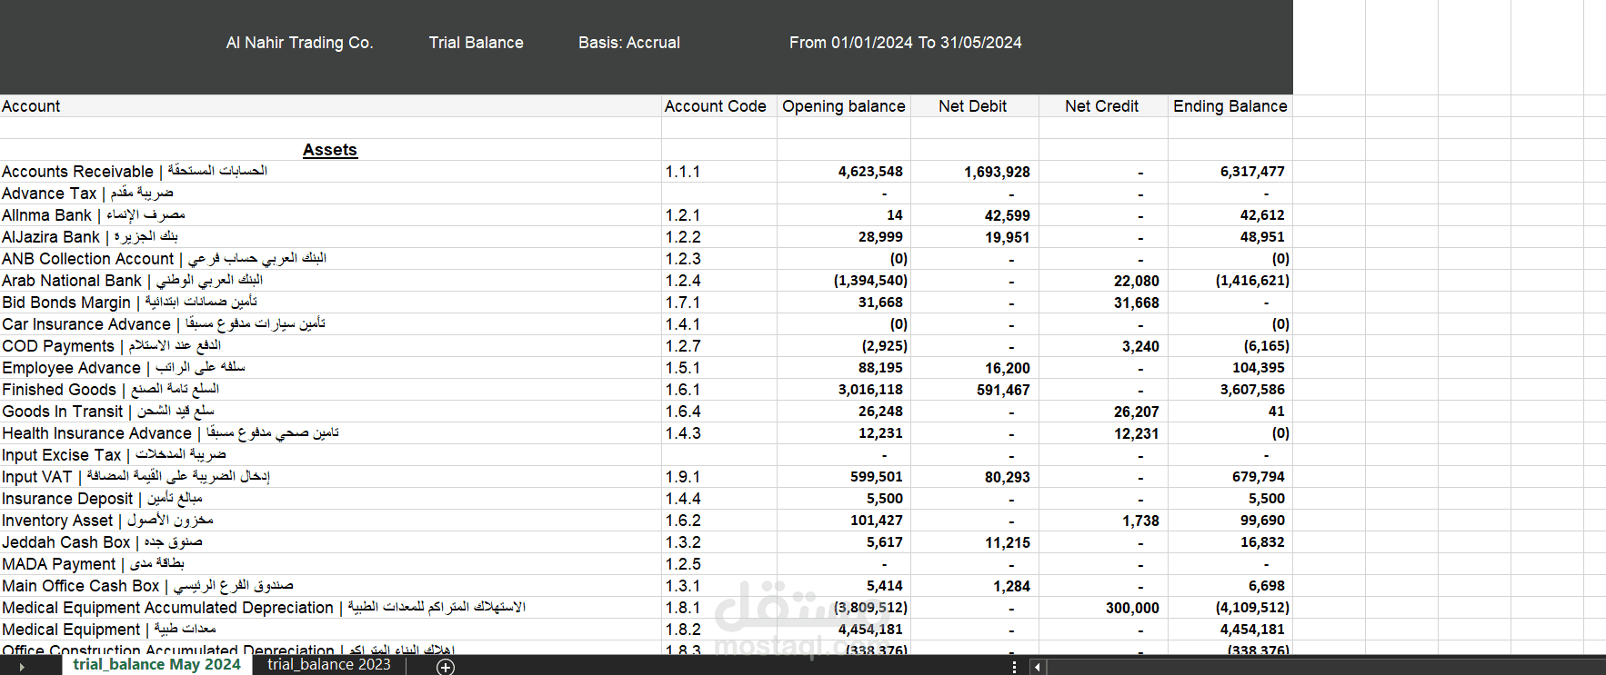The image size is (1606, 675).
Task: Open the three-dot sheet tab options handle
Action: [x=1014, y=667]
